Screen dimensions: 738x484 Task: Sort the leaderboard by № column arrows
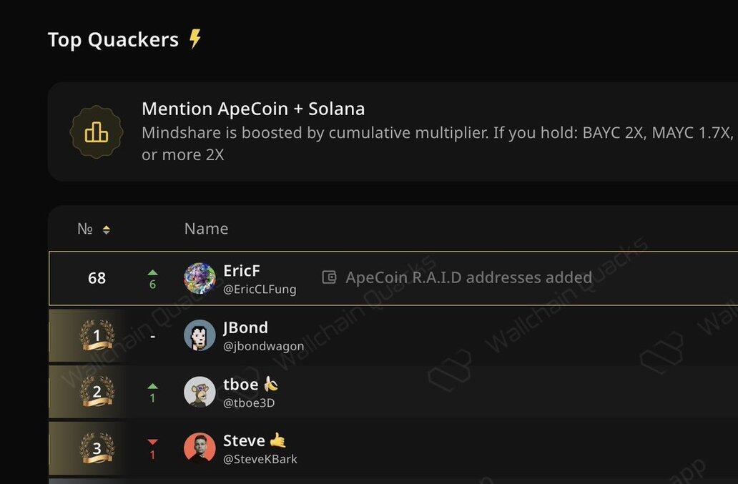tap(107, 229)
